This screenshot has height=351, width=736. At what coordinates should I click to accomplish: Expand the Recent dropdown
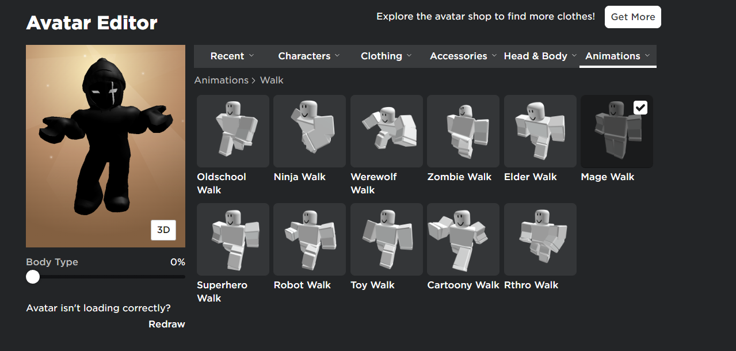[x=232, y=56]
